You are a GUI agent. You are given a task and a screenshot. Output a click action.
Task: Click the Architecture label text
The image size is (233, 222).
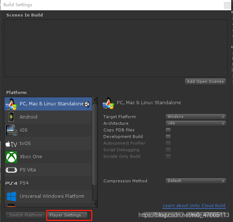click(116, 123)
